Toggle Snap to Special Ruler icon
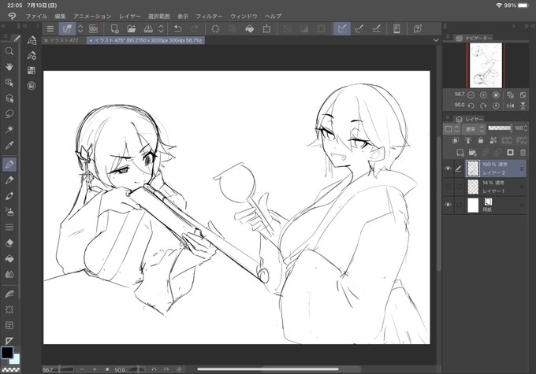This screenshot has width=536, height=374. tap(359, 28)
